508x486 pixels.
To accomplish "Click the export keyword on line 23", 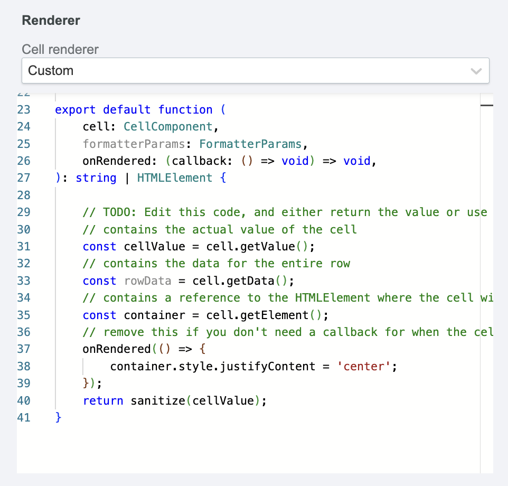I will [x=76, y=110].
